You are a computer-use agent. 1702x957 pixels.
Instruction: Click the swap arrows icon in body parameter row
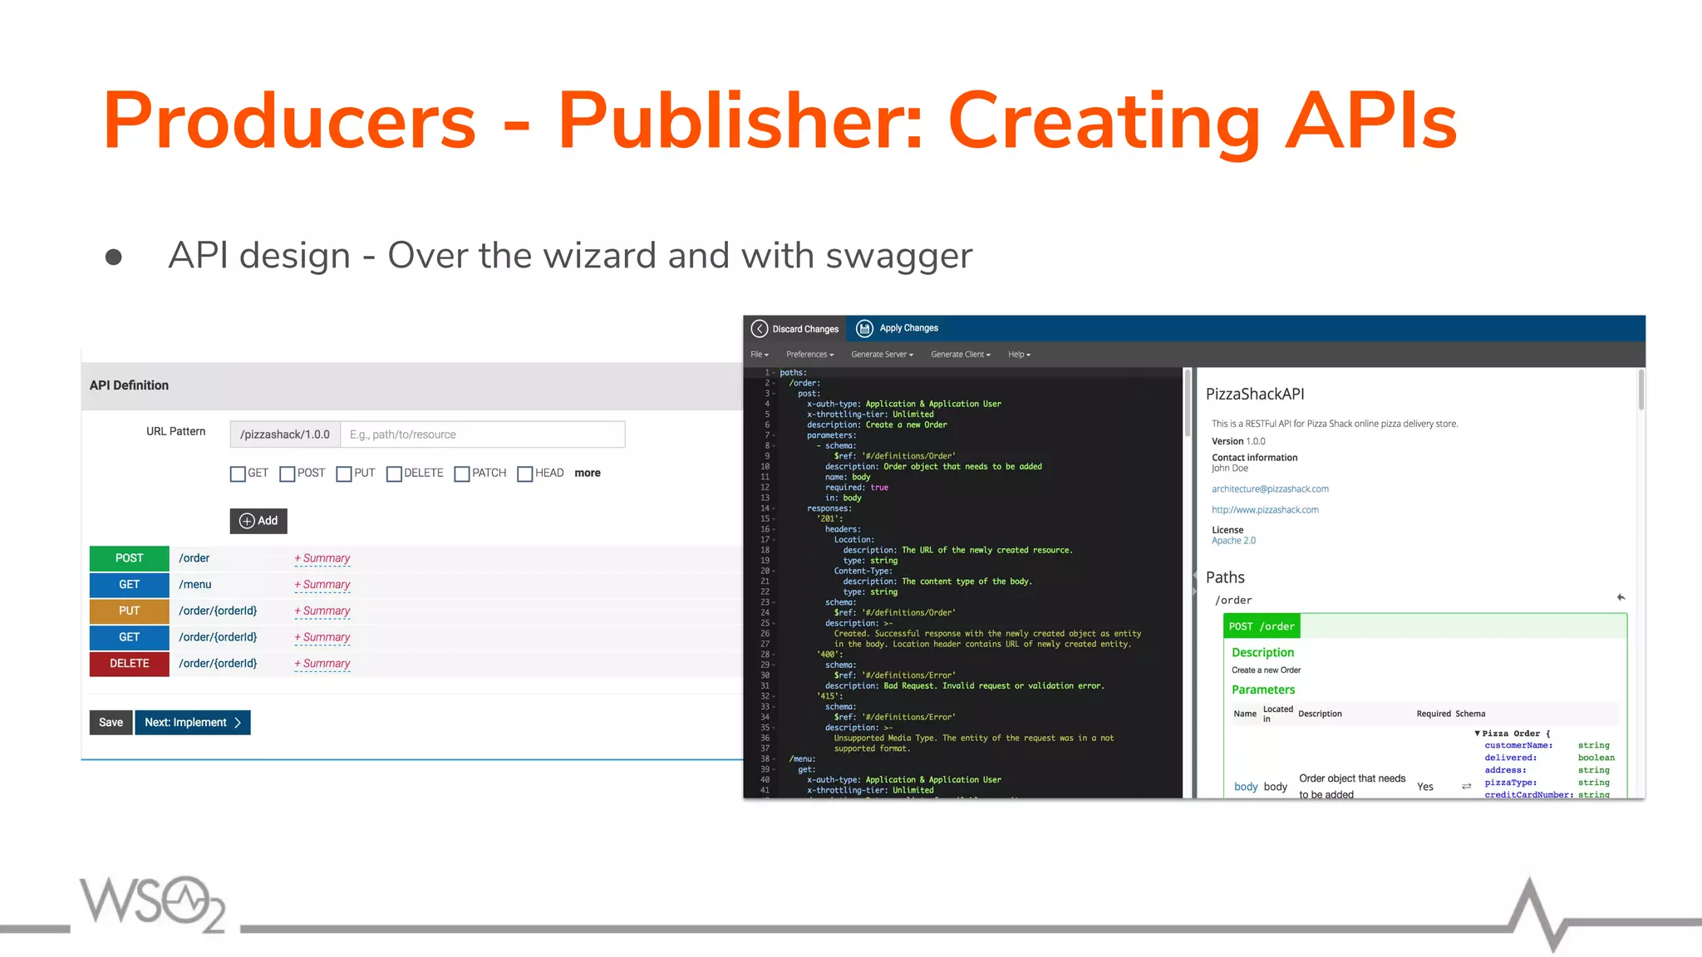(1466, 787)
